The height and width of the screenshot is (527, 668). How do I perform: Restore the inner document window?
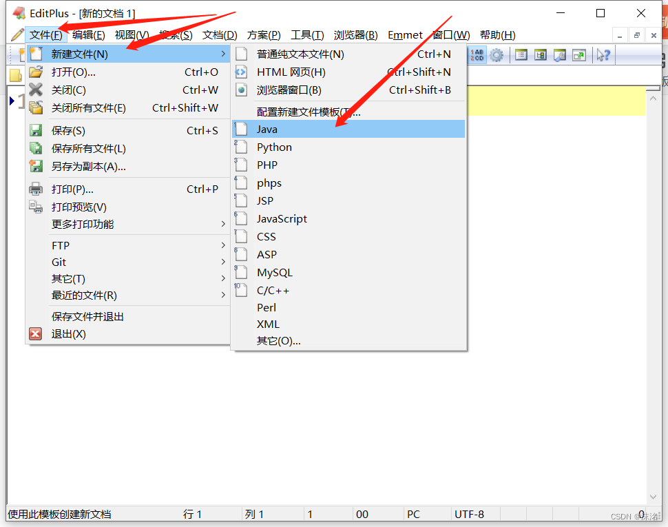637,35
